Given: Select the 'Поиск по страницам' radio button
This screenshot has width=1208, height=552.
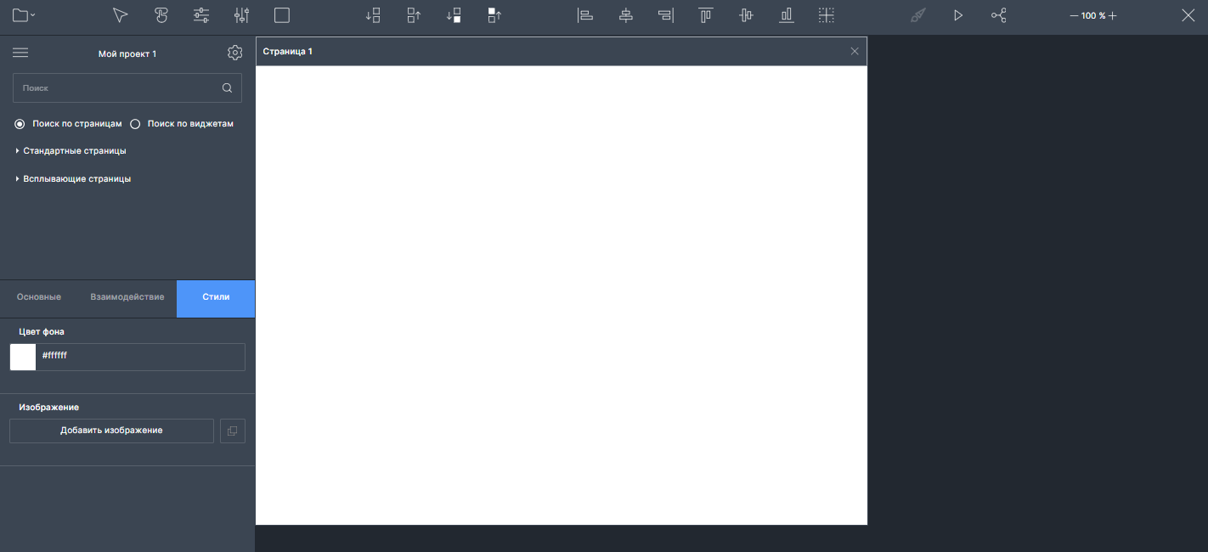Looking at the screenshot, I should tap(20, 124).
